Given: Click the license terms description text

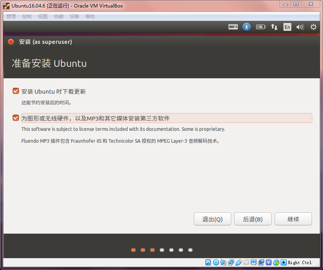Looking at the screenshot, I should click(x=123, y=129).
